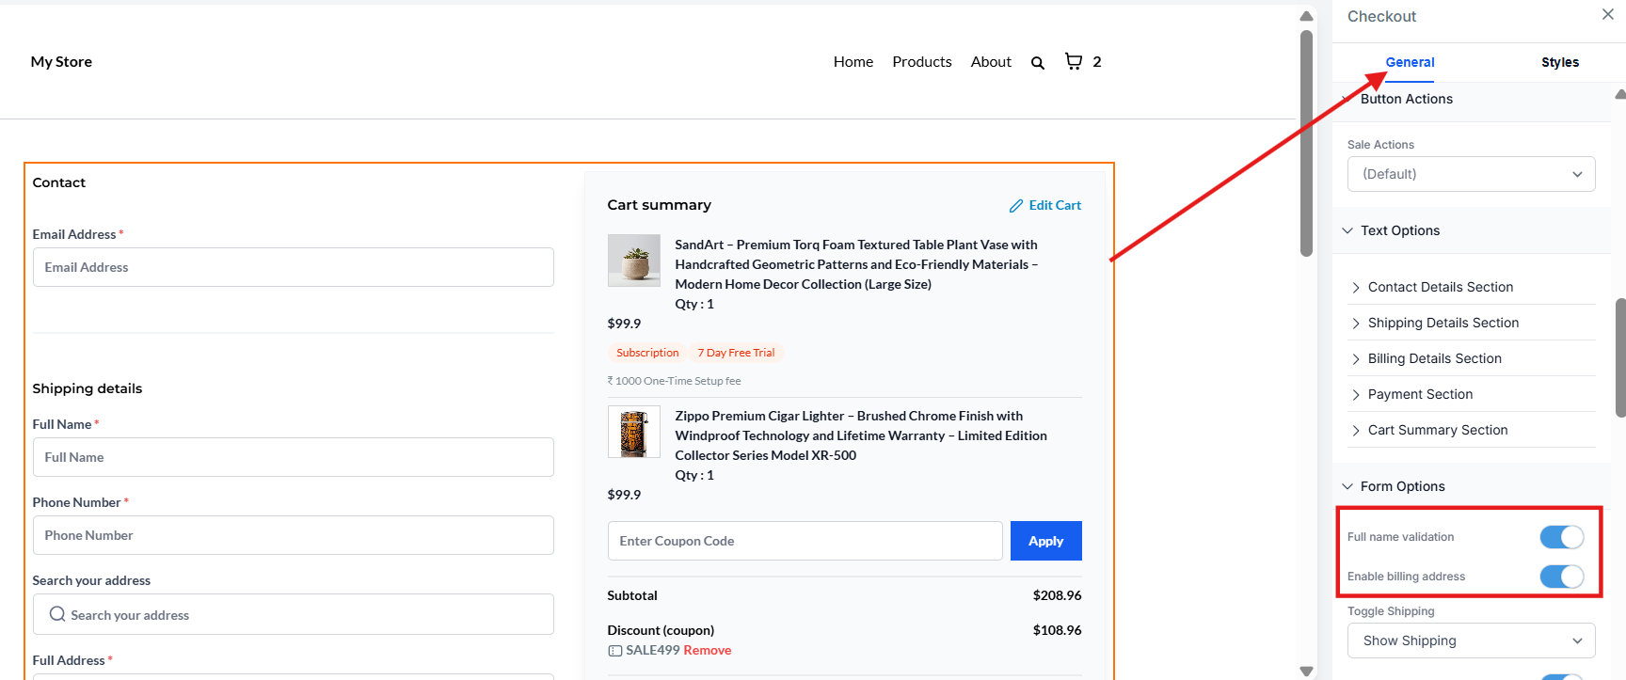Switch to the Styles tab
This screenshot has width=1626, height=680.
[x=1559, y=62]
